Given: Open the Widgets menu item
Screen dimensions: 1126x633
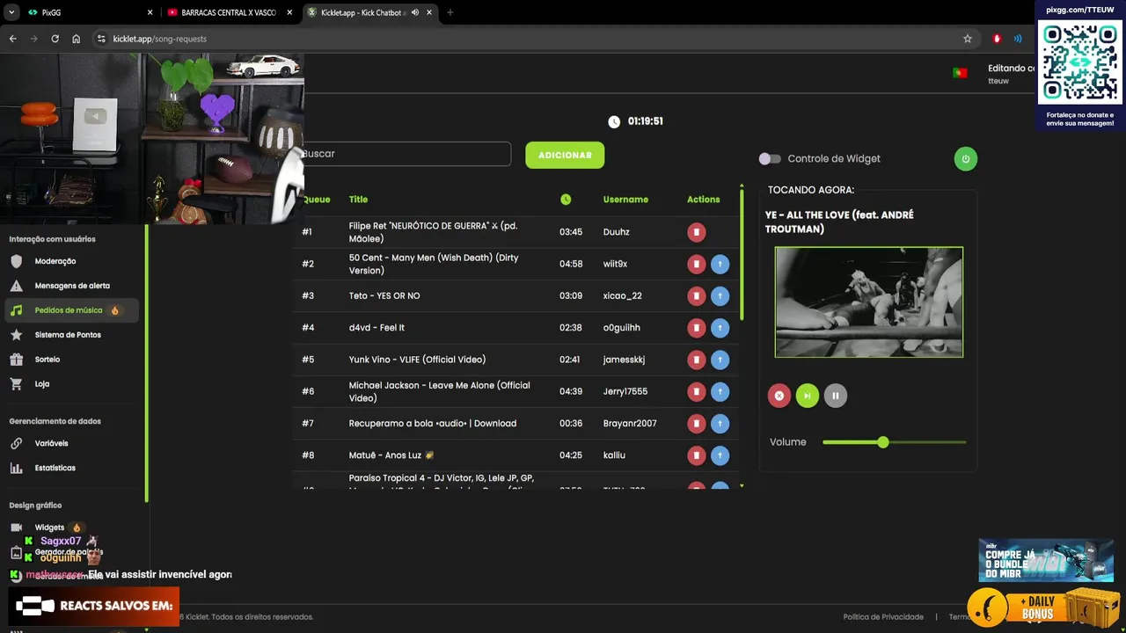Looking at the screenshot, I should 49,527.
